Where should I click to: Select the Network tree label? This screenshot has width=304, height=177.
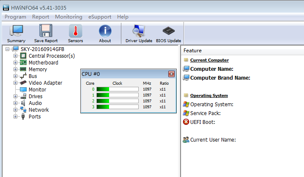pyautogui.click(x=38, y=110)
